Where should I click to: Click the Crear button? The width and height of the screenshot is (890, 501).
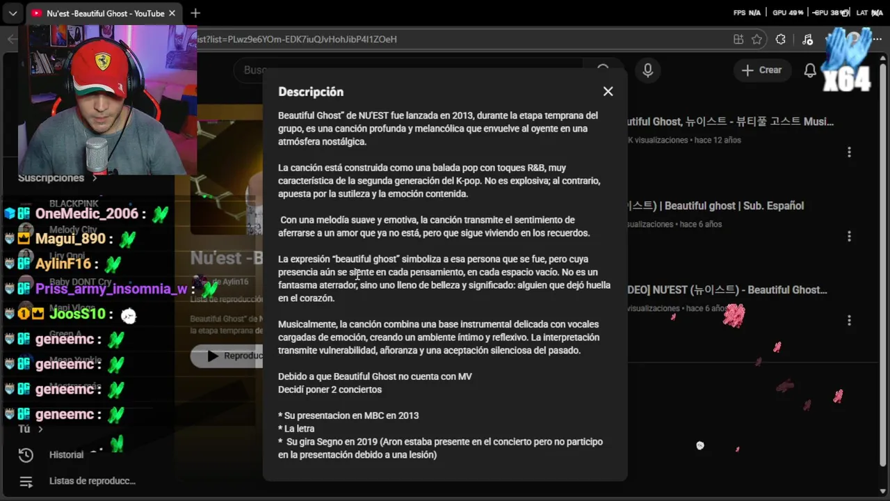coord(762,70)
